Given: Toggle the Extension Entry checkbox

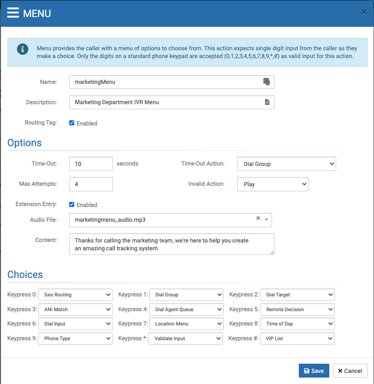Looking at the screenshot, I should click(71, 205).
